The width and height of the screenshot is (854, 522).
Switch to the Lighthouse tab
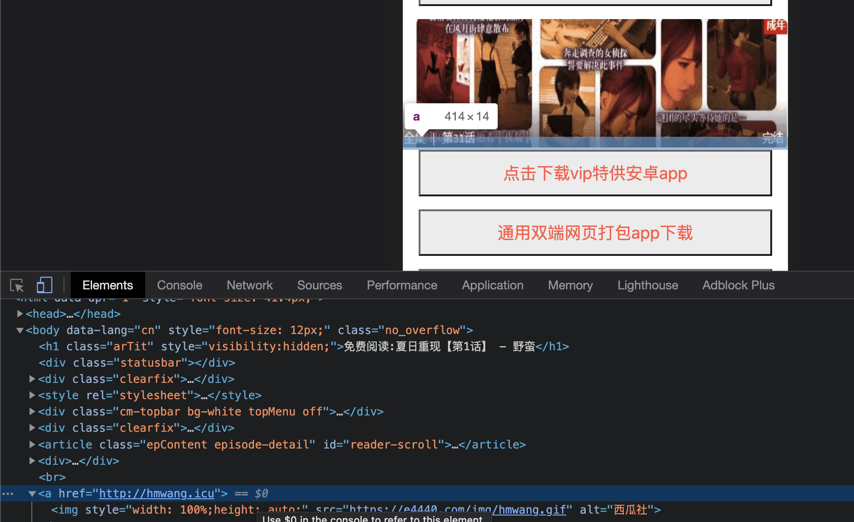647,285
